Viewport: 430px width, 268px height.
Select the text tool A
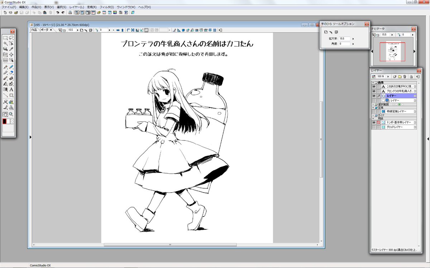(11, 89)
